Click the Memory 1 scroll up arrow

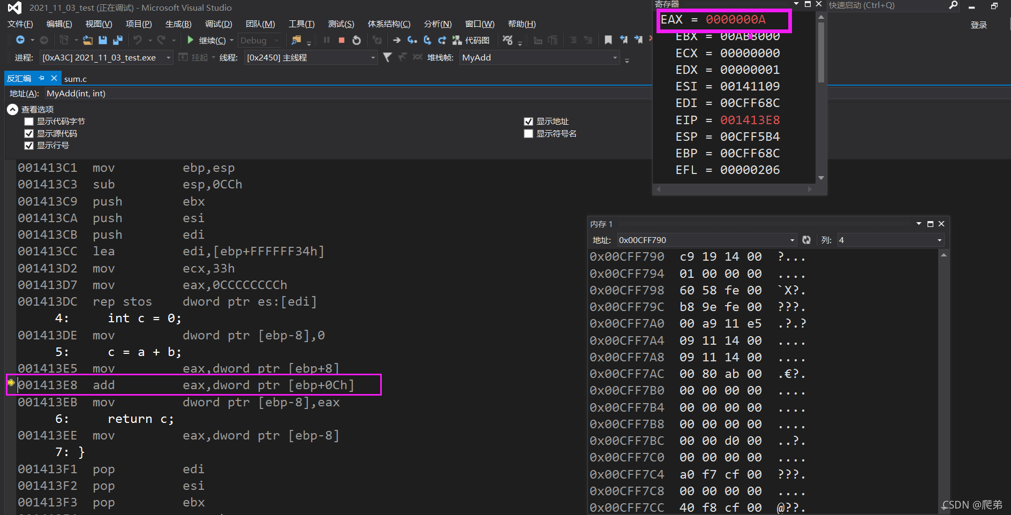click(x=944, y=255)
